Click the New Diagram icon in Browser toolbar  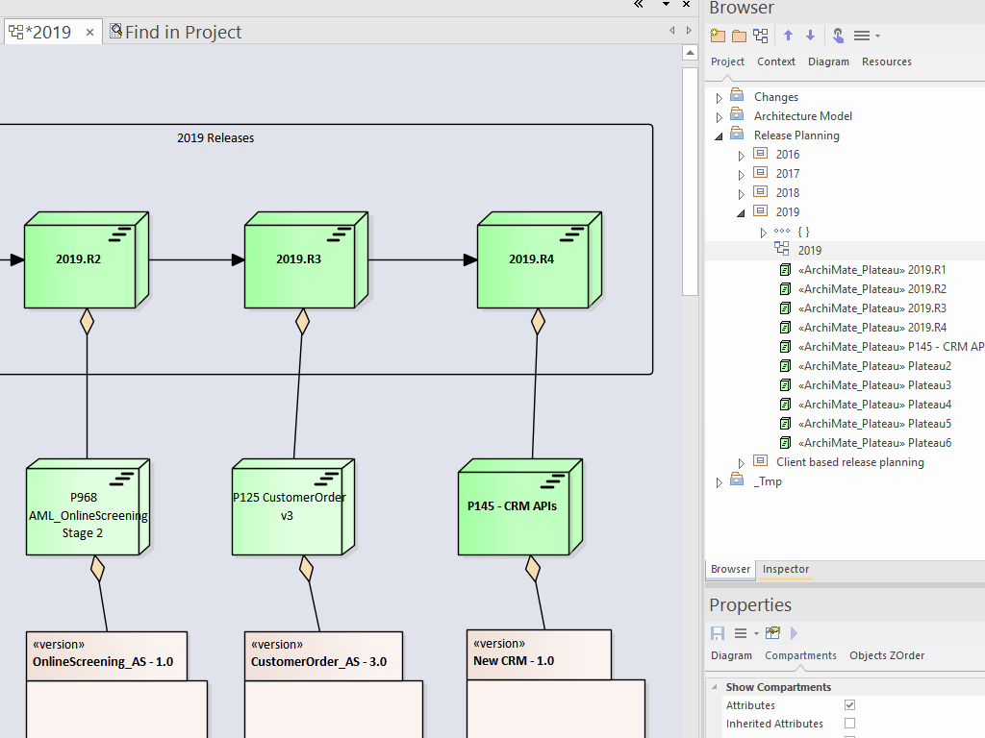click(761, 36)
